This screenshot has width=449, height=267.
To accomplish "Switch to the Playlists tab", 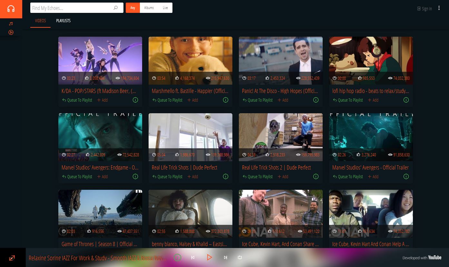I will click(63, 21).
